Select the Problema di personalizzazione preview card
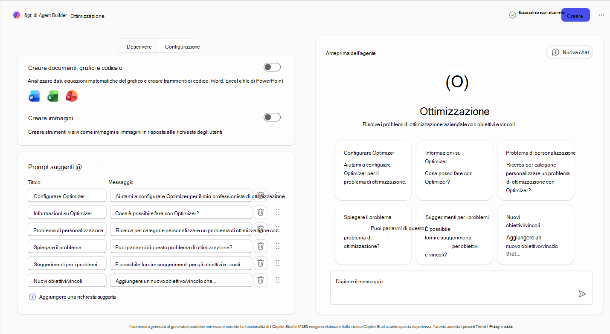This screenshot has height=334, width=610. [536, 170]
